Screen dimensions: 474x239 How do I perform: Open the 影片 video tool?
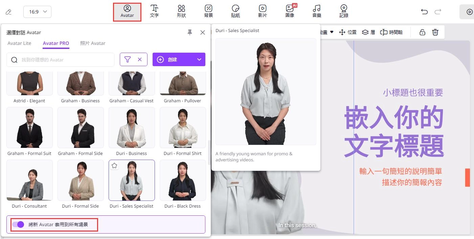click(x=263, y=12)
